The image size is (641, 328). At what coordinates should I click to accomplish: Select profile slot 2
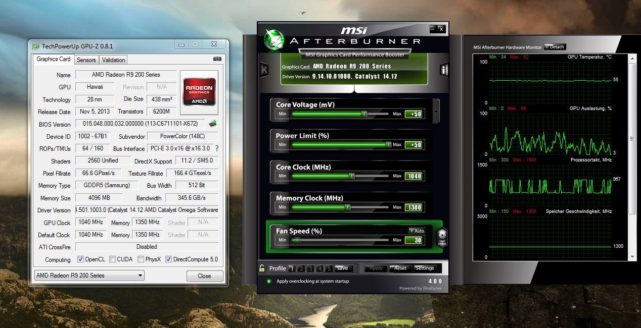(301, 268)
